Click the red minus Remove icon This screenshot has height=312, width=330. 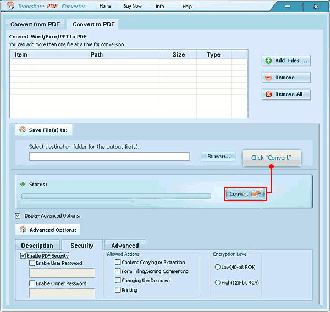pos(268,77)
